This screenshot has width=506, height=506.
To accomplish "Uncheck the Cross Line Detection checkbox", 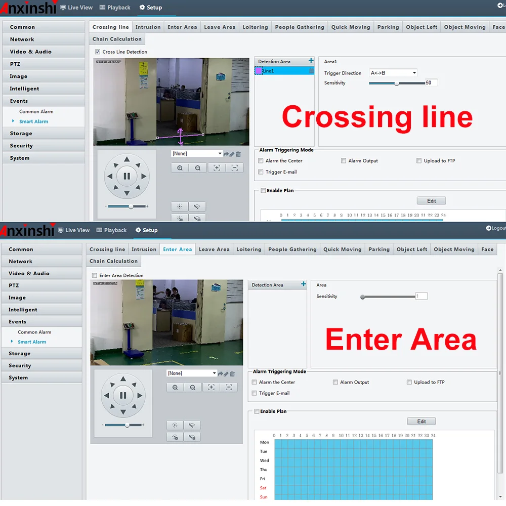I will [x=98, y=52].
